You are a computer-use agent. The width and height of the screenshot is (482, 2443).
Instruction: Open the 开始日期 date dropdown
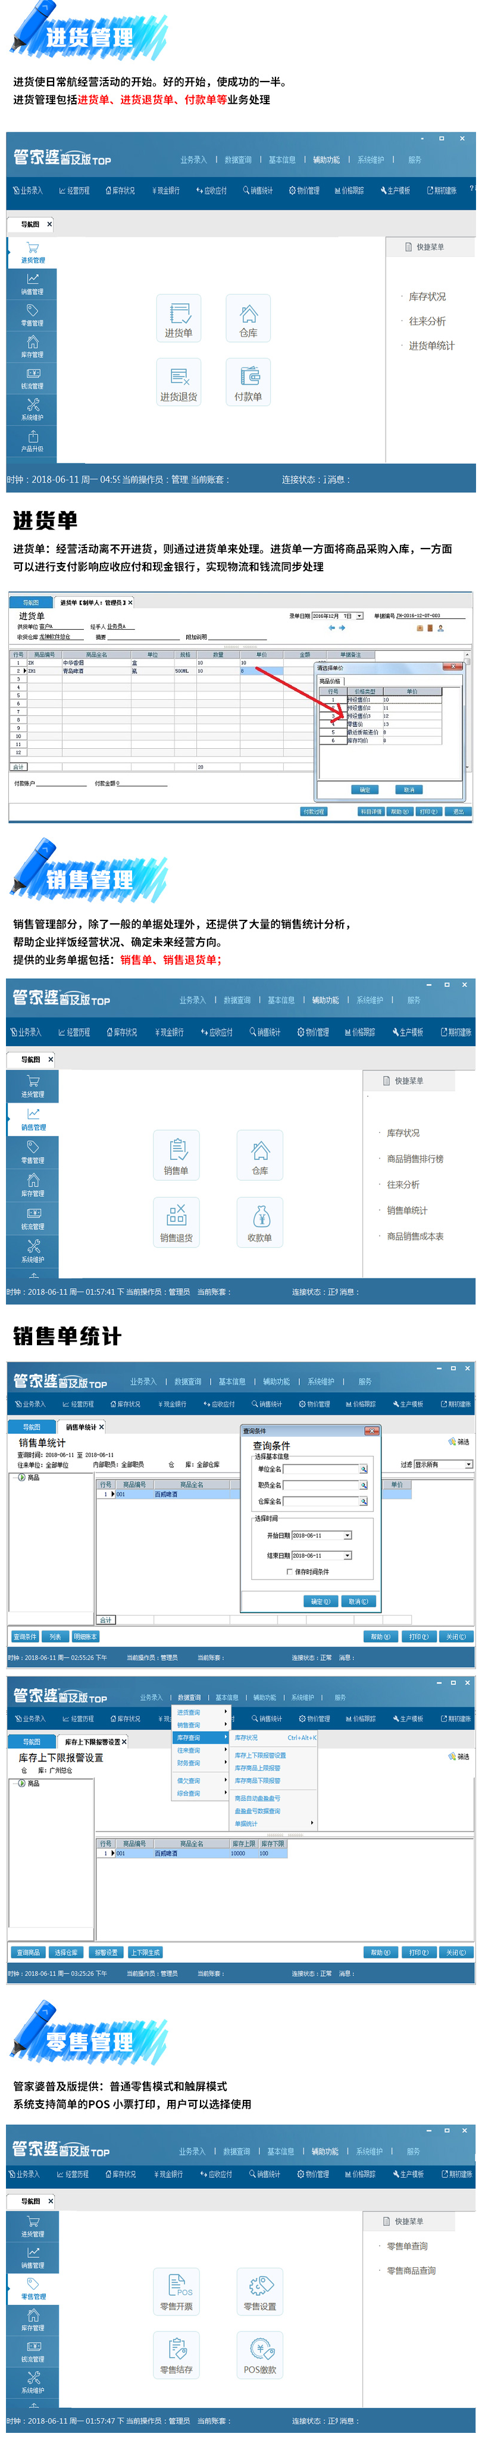348,1535
